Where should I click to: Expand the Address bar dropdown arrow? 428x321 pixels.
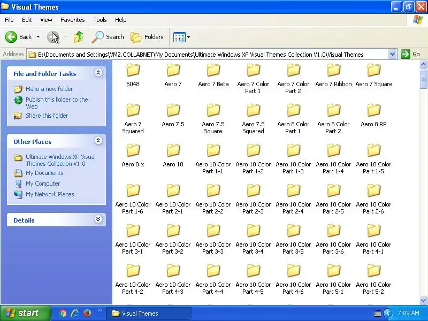coord(392,54)
